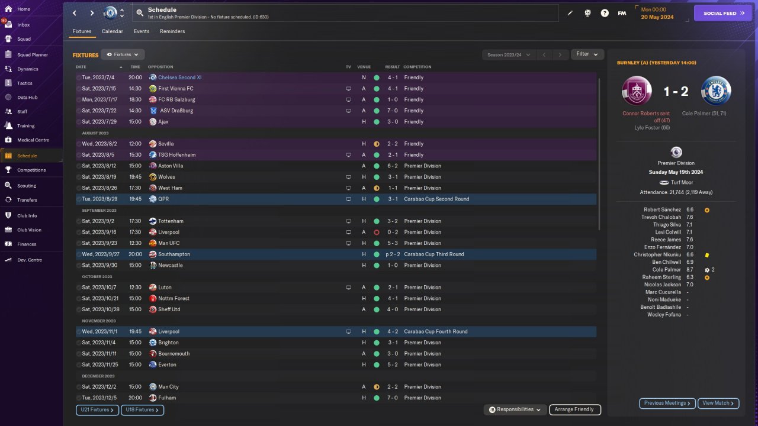Open the Filter dropdown
Viewport: 758px width, 426px height.
pos(587,54)
